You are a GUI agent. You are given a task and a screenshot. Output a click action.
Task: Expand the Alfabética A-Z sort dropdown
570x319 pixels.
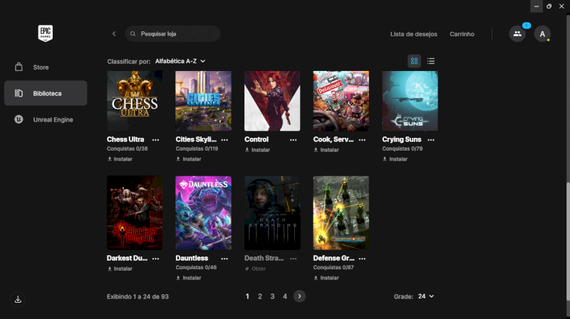(180, 61)
